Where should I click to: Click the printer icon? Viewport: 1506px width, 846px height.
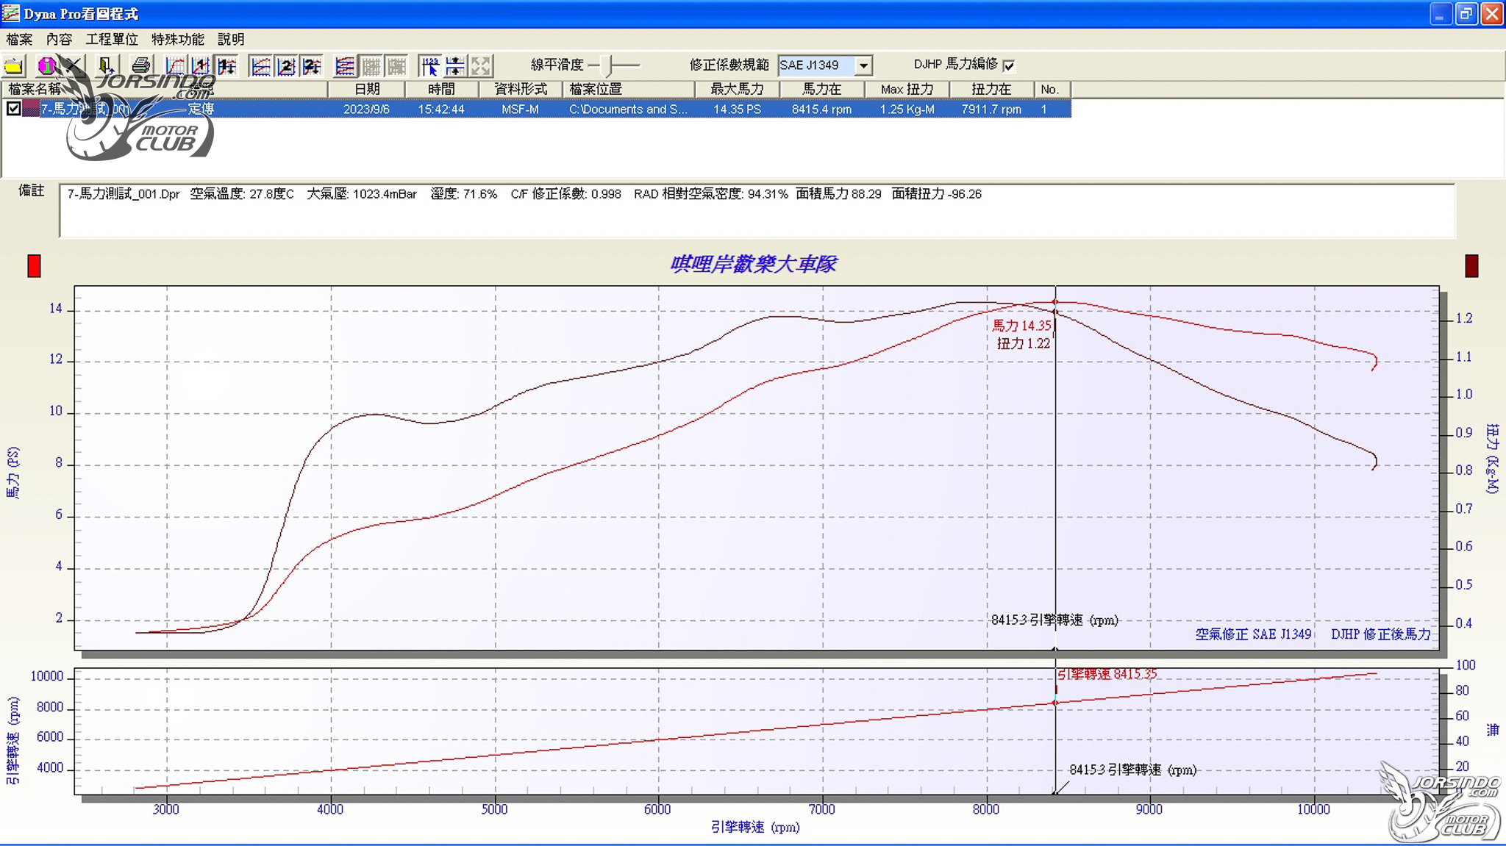click(140, 66)
